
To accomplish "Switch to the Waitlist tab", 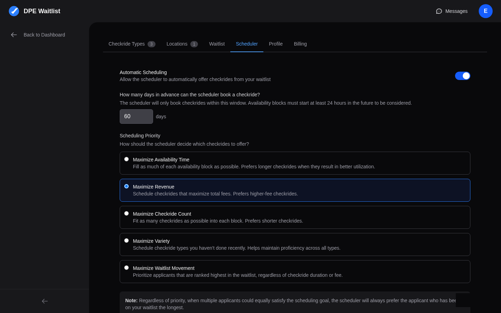I will 217,44.
